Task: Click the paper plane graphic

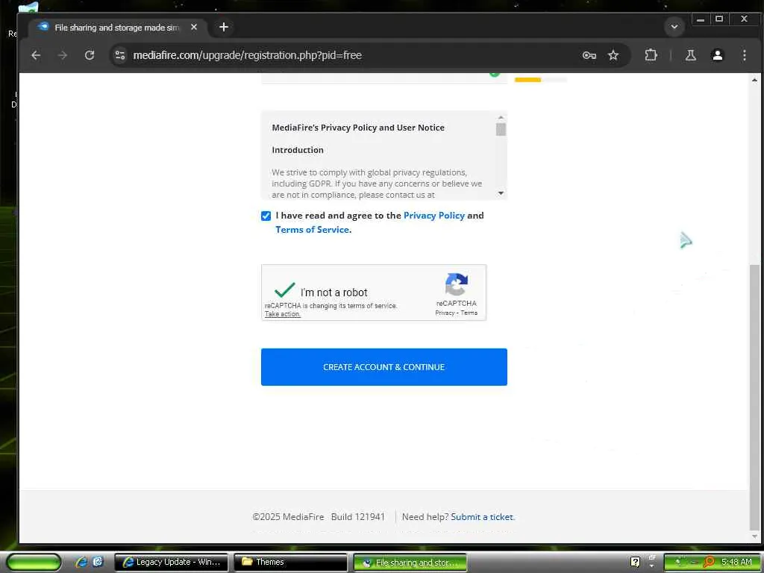Action: click(686, 239)
